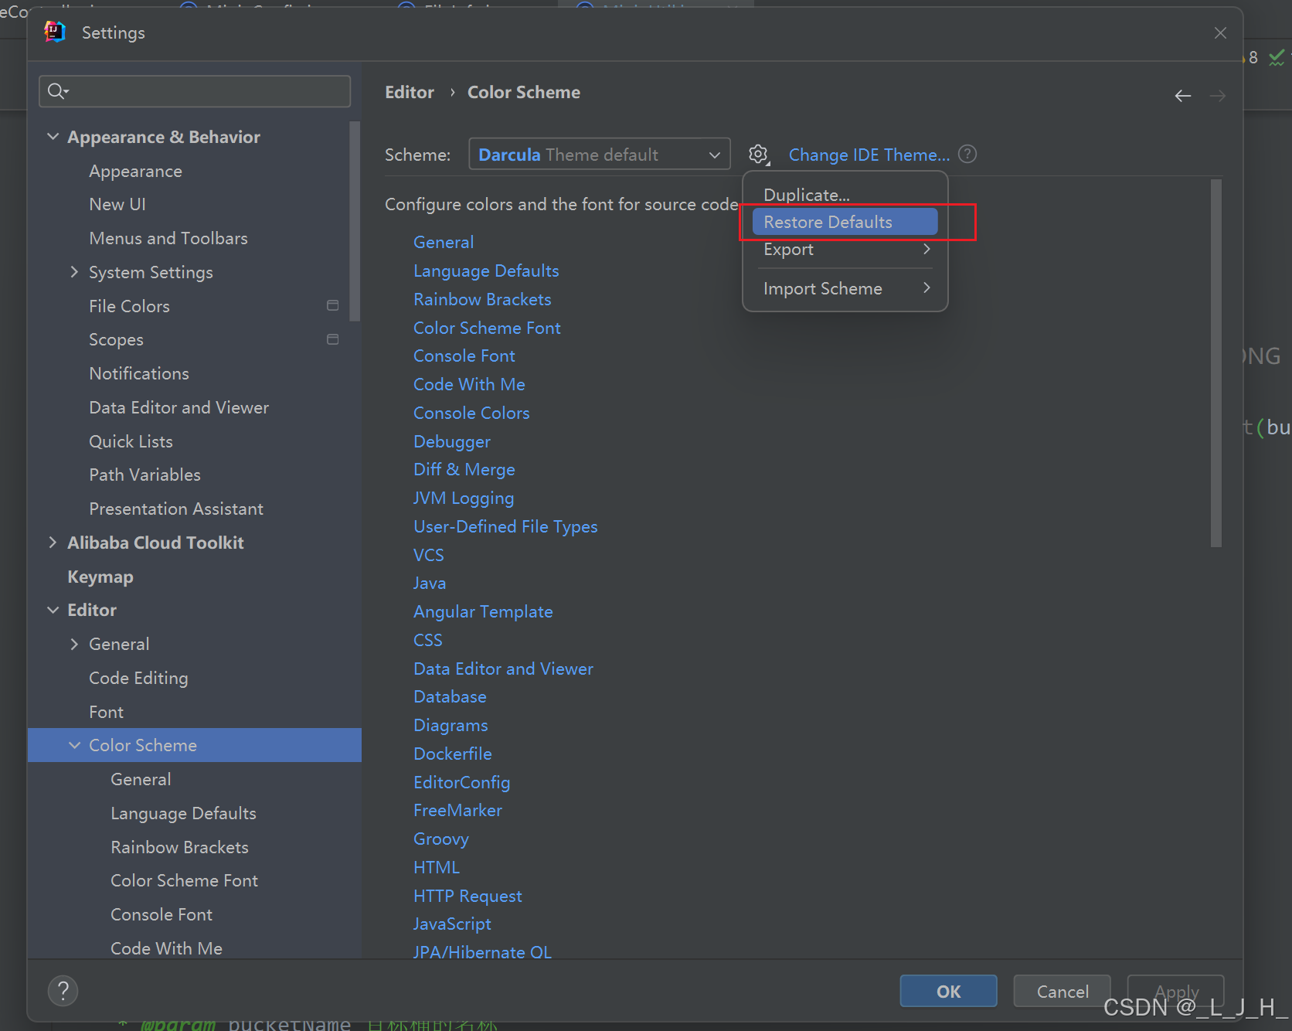Click the search magnifier icon in settings
Screen dimensions: 1292x1031
click(x=58, y=91)
